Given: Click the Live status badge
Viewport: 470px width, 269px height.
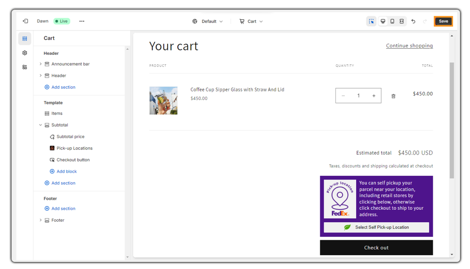Looking at the screenshot, I should [x=62, y=21].
